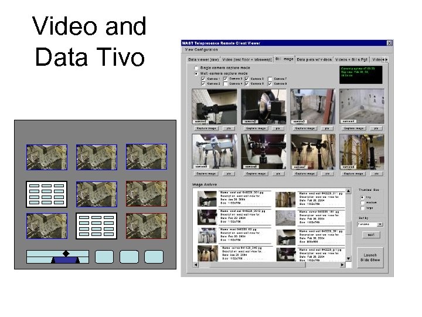This screenshot has width=422, height=317.
Task: Uncheck the Camera 8 checkbox
Action: point(270,84)
